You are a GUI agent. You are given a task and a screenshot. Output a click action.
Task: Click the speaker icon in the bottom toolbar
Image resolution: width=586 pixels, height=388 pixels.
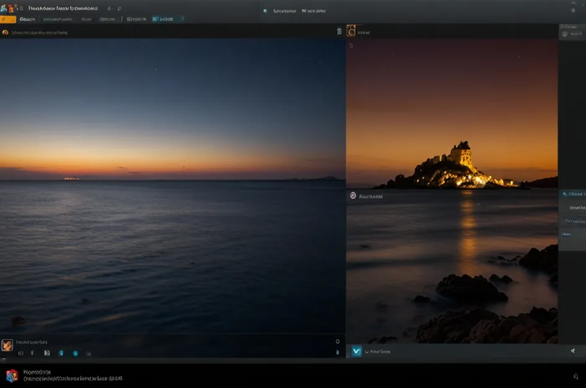(20, 353)
